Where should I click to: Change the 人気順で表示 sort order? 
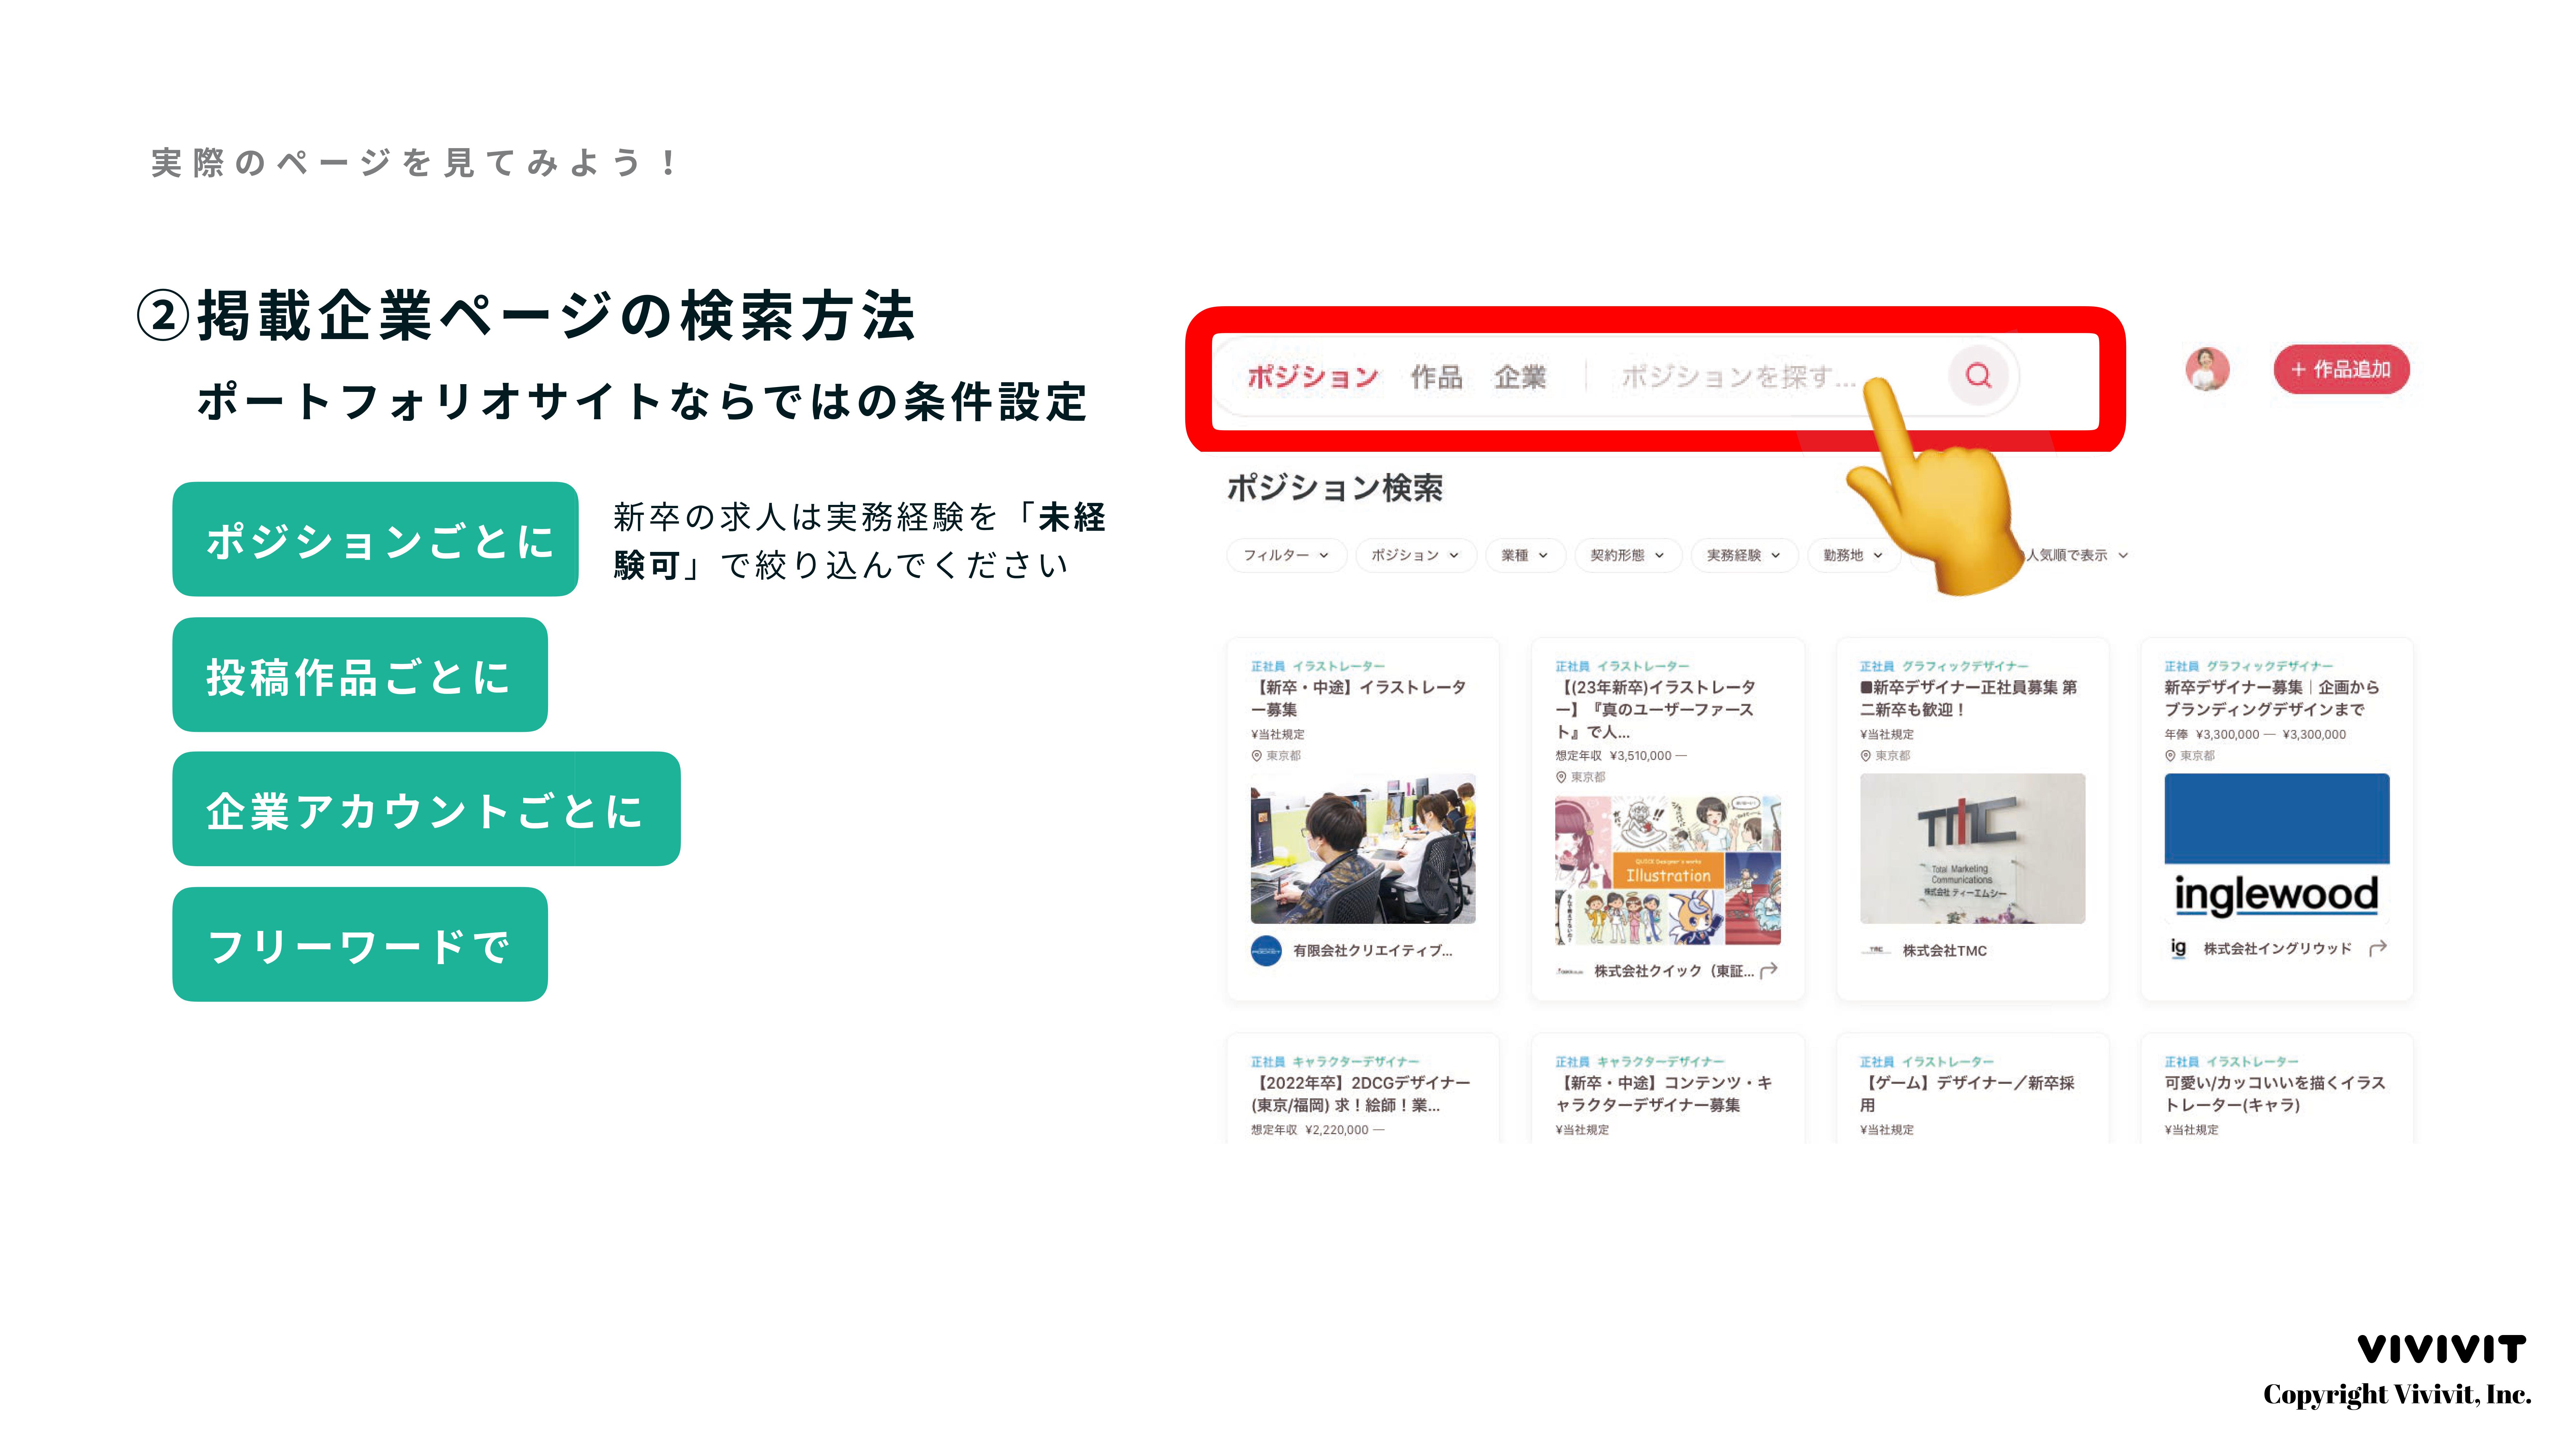pyautogui.click(x=2077, y=555)
